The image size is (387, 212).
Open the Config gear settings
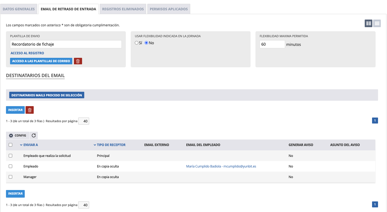pyautogui.click(x=18, y=135)
